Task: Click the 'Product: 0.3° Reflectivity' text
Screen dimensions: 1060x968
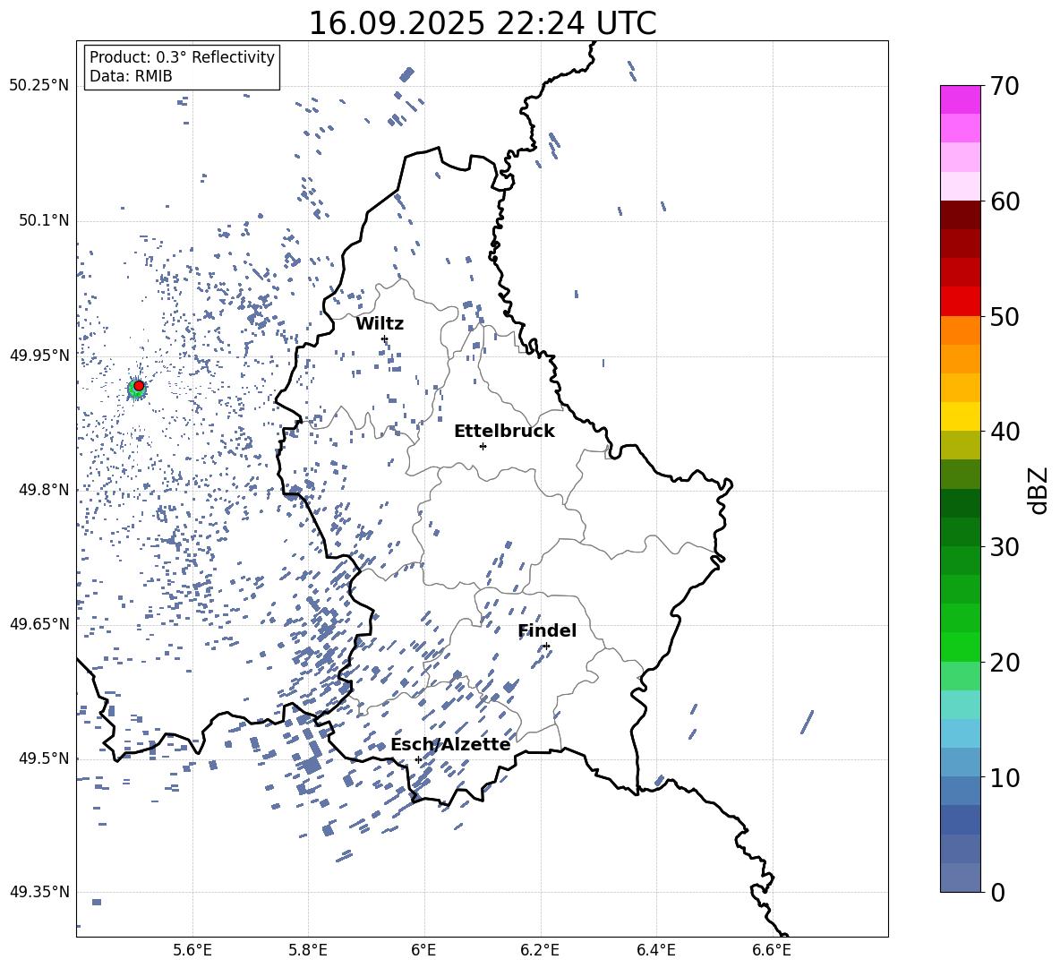Action: coord(182,57)
